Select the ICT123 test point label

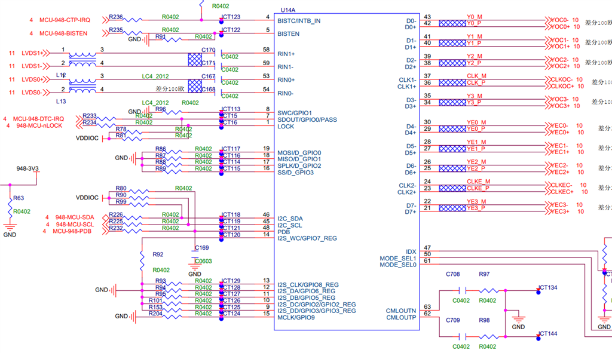click(231, 17)
